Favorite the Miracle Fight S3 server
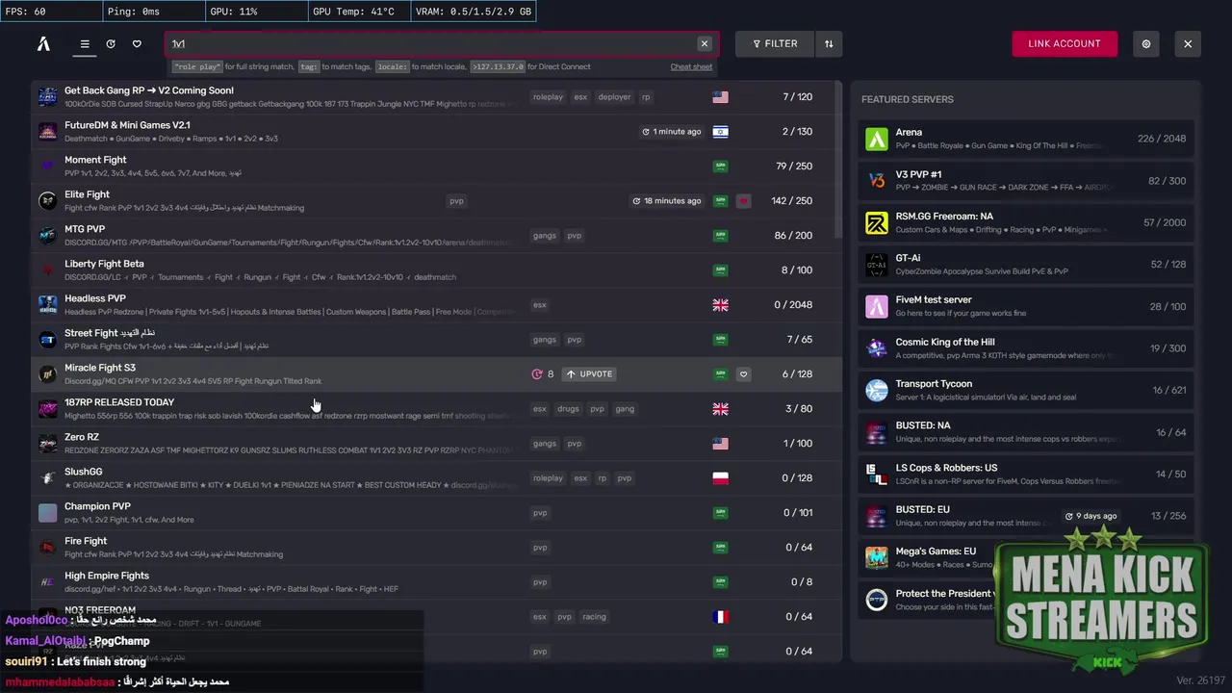 tap(743, 374)
